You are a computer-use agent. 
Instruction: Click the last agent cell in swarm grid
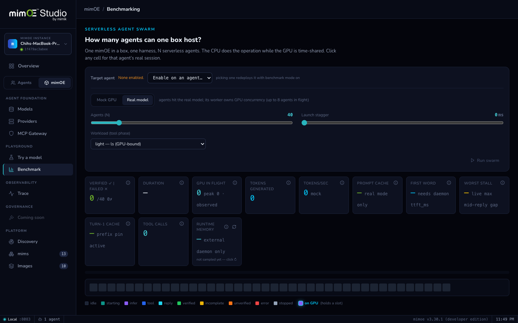pos(446,287)
